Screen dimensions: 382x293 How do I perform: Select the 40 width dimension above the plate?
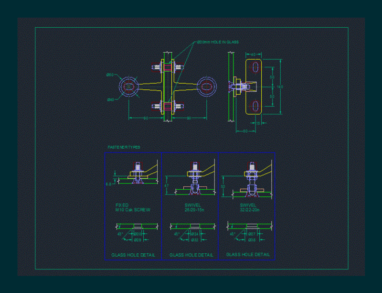(254, 54)
